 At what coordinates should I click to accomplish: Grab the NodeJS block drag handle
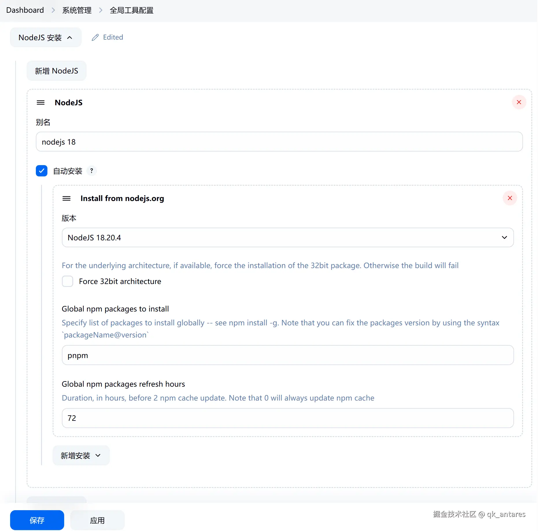[x=41, y=102]
